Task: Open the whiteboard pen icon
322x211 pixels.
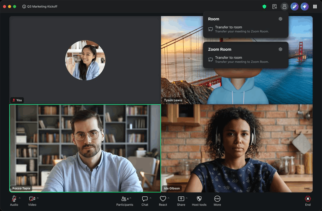Action: (295, 7)
